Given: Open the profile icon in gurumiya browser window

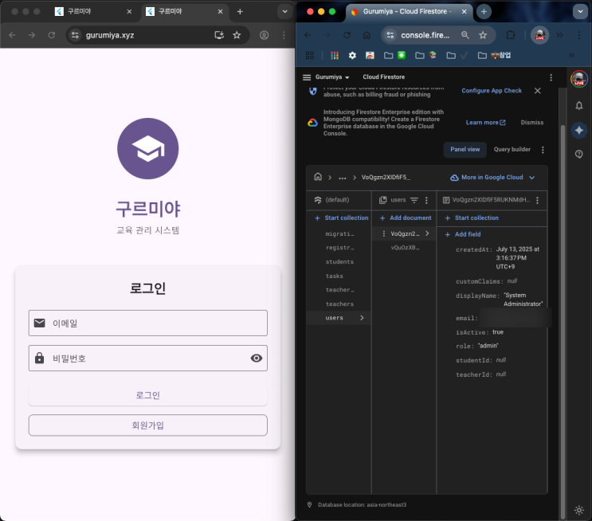Looking at the screenshot, I should (x=265, y=35).
